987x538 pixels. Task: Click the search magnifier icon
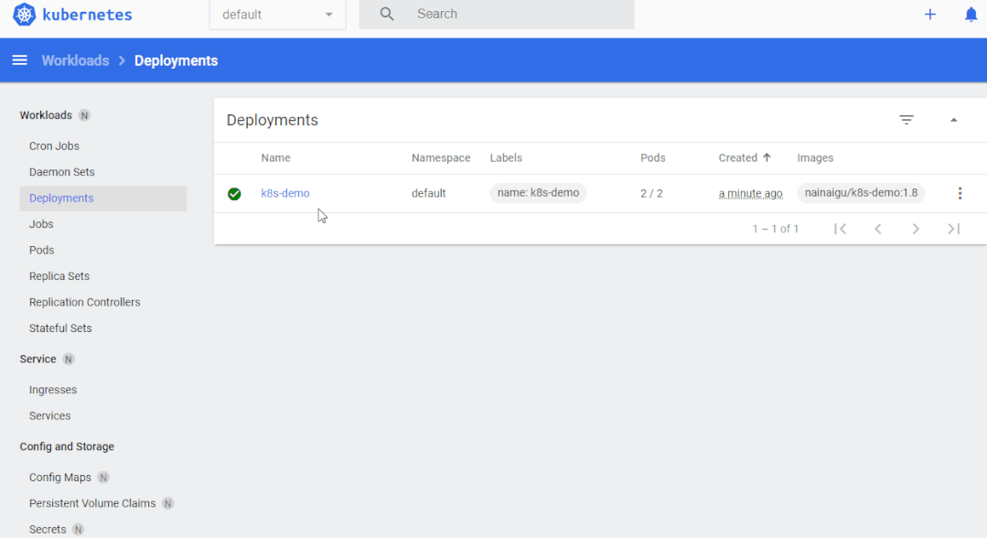tap(387, 14)
